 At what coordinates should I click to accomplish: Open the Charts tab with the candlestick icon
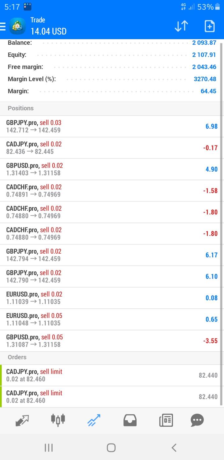pos(58,420)
